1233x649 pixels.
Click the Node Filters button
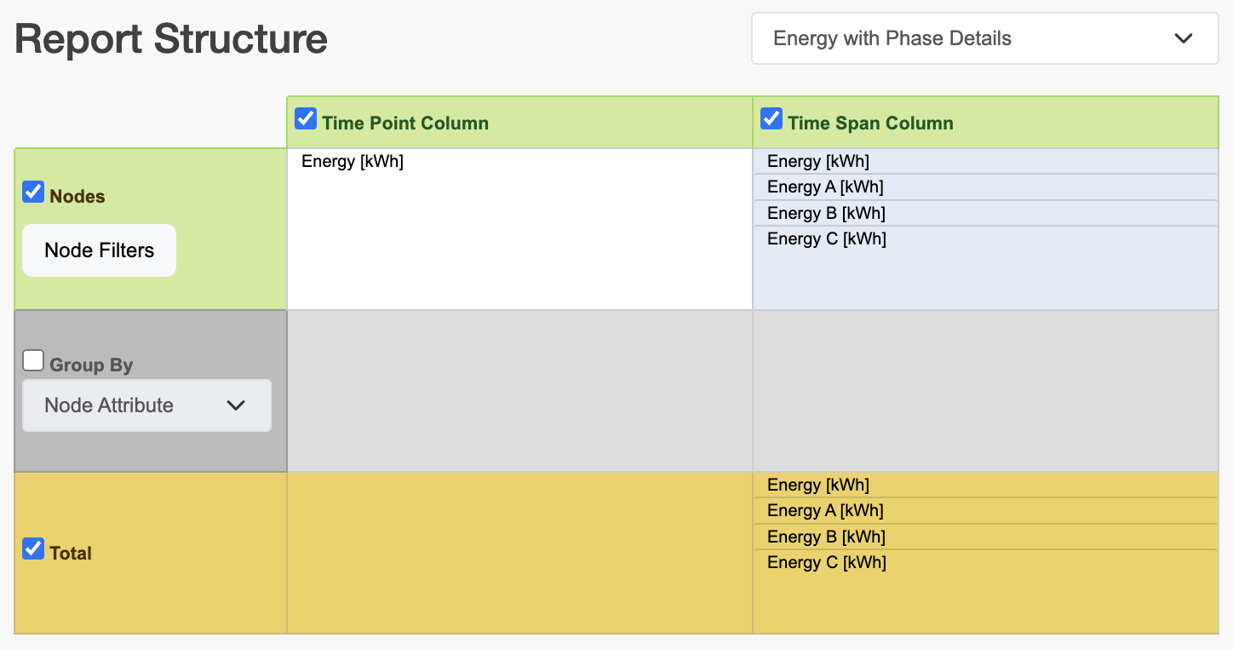pos(99,250)
